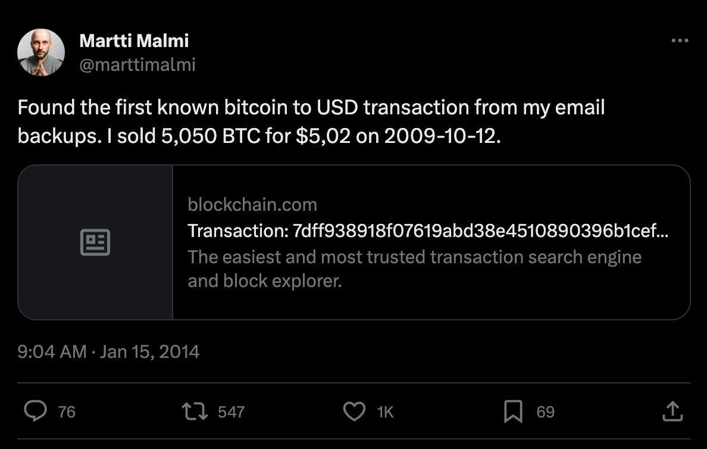The height and width of the screenshot is (449, 707).
Task: Click the blockchain.com domain label
Action: pos(252,205)
